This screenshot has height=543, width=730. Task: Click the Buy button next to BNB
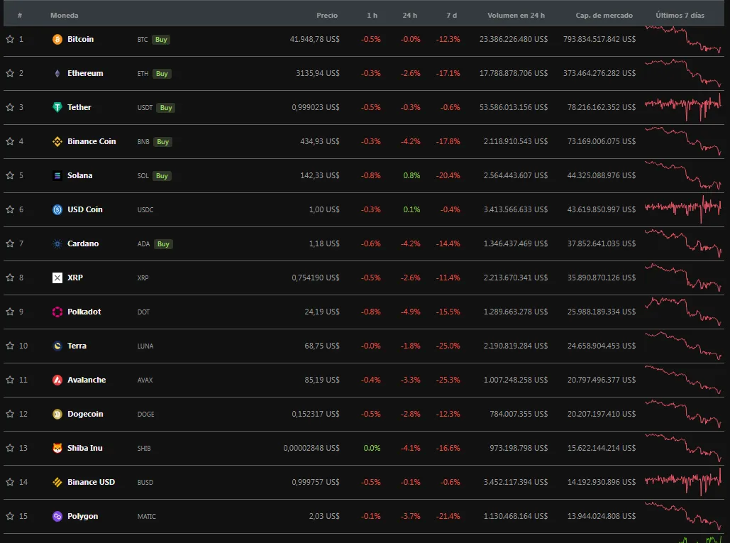point(163,141)
